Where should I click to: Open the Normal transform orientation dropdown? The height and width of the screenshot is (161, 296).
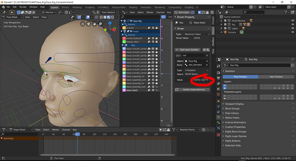[49, 12]
